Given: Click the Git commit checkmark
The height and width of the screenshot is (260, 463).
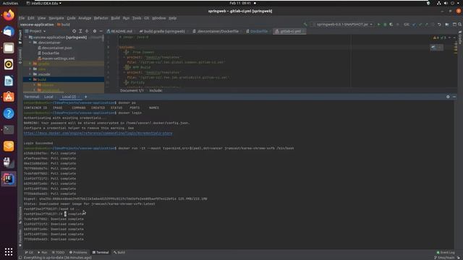Looking at the screenshot, I should [x=420, y=25].
